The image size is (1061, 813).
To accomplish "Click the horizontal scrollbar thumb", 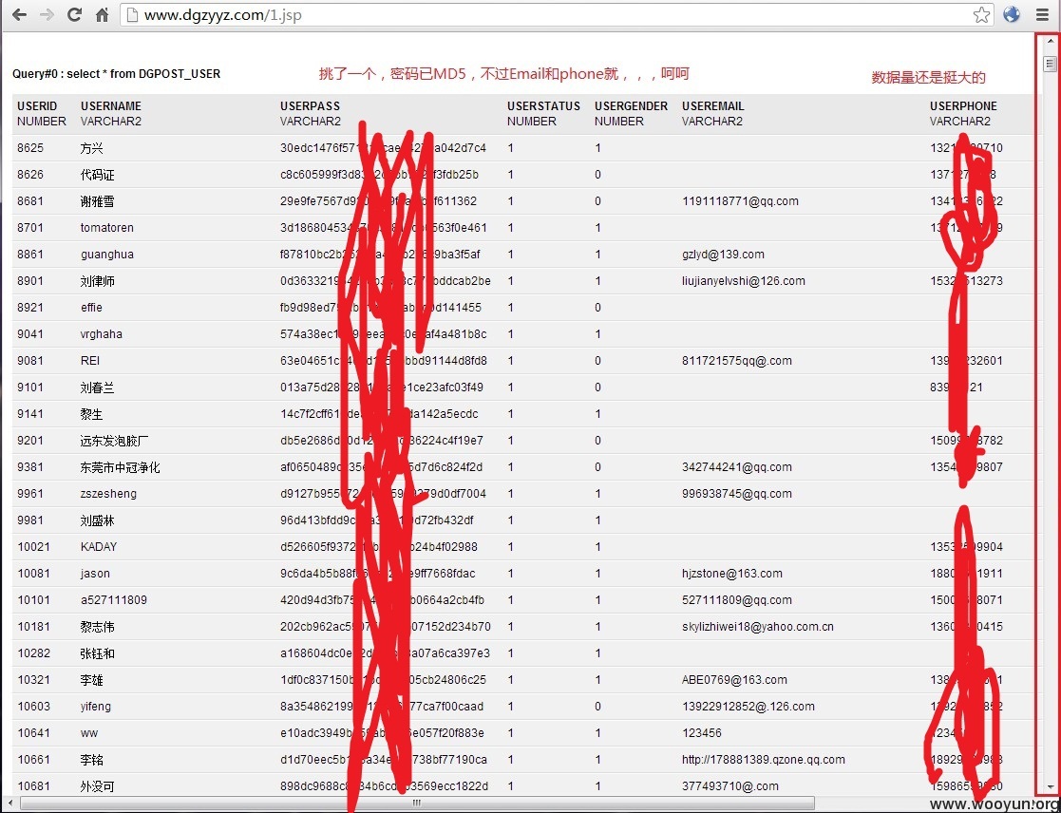I will pos(418,803).
